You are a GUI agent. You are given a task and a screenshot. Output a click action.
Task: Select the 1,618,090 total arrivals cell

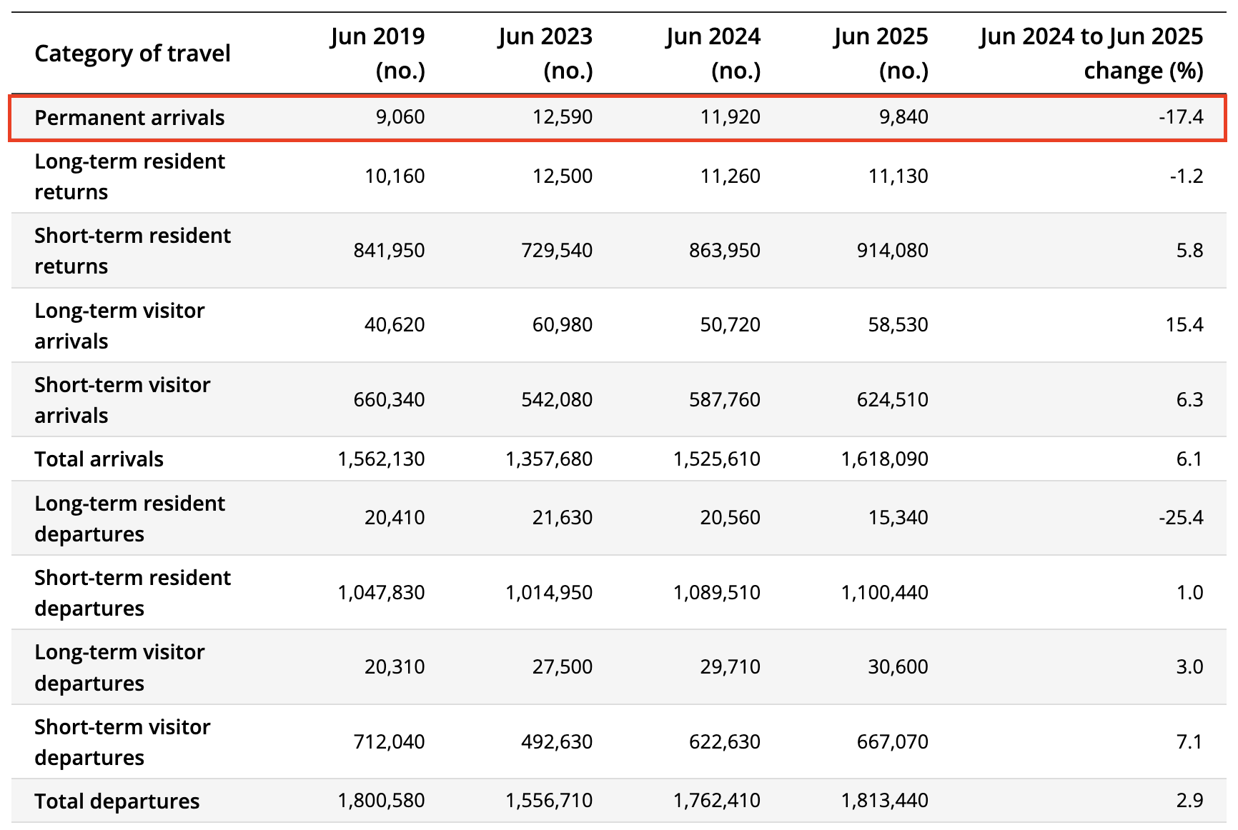click(884, 459)
